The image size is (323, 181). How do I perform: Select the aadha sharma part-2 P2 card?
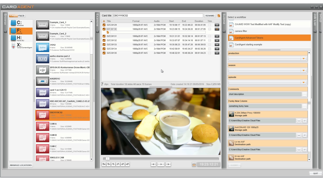pos(63,59)
